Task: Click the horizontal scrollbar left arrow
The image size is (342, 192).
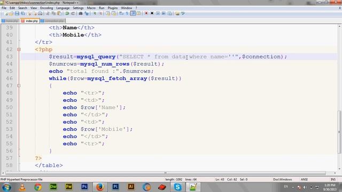Action: (3, 173)
